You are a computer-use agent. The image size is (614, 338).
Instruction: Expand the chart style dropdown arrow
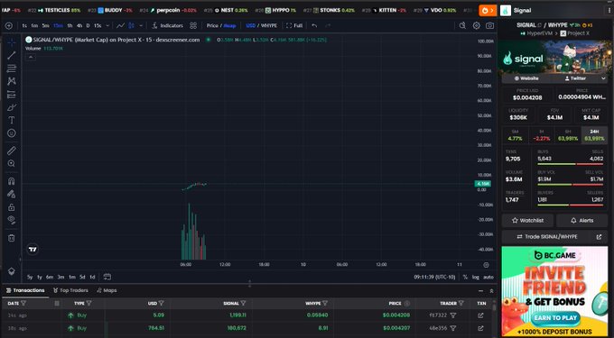pyautogui.click(x=141, y=26)
